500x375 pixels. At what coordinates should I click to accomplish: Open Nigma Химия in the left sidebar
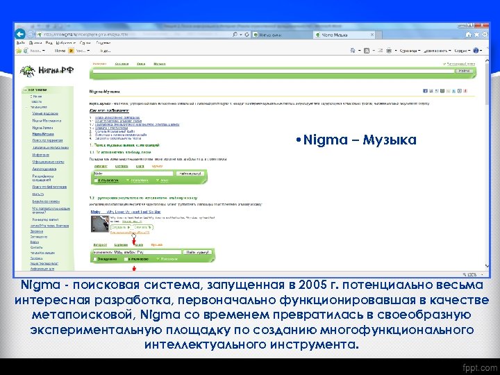coord(42,128)
